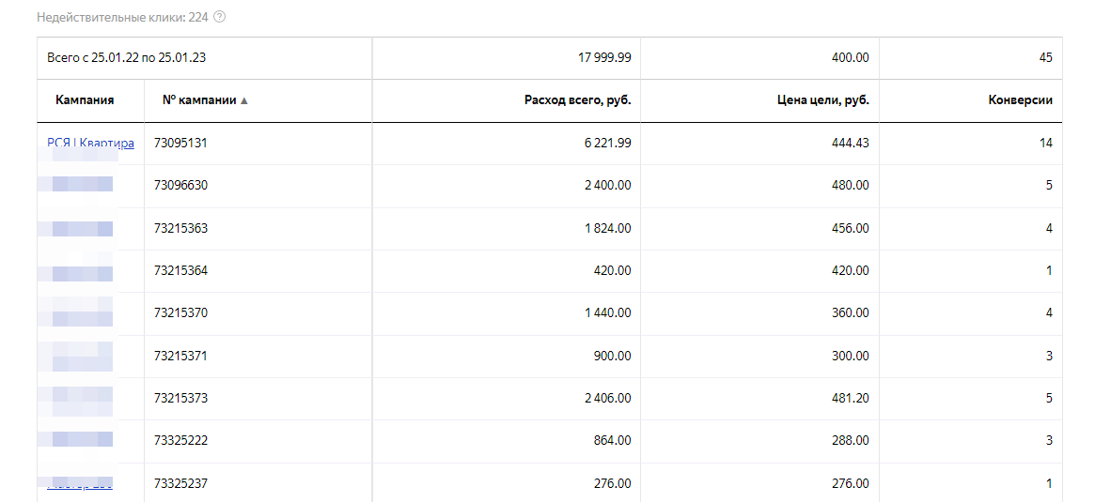Sort by the Конверсии column header

[1021, 99]
